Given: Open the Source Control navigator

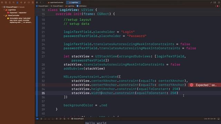Looking at the screenshot, I should [6, 2].
